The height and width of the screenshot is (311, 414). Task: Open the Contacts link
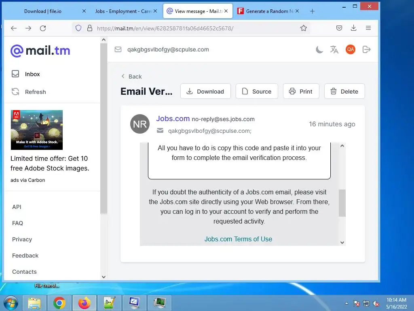24,272
